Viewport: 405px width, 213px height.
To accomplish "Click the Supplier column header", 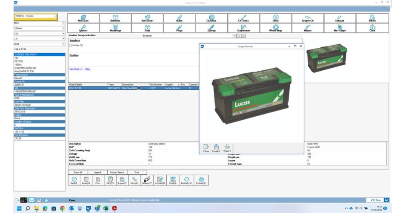I will point(171,84).
